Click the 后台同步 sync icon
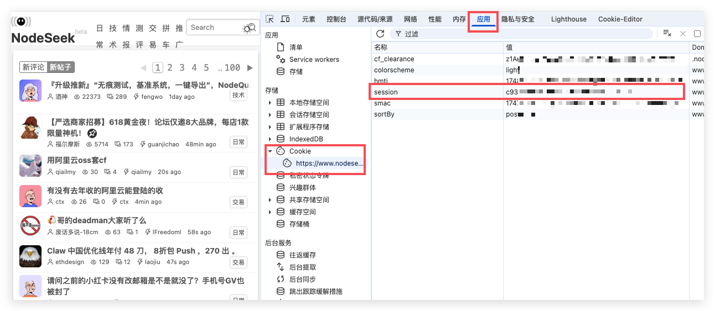Viewport: 715px width, 311px height. coord(281,280)
